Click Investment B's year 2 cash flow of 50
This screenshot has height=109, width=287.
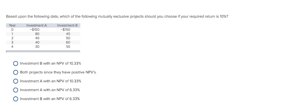pyautogui.click(x=68, y=38)
